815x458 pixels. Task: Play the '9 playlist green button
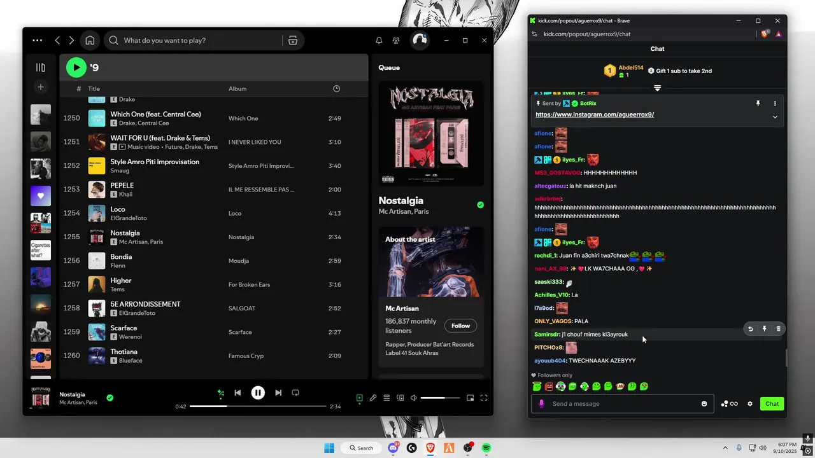coord(76,67)
